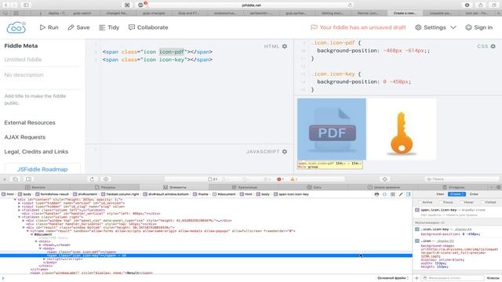
Task: Open the Storage tab in inspector
Action: coord(244,187)
